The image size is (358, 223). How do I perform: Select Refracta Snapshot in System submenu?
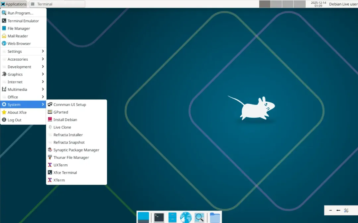(x=77, y=142)
